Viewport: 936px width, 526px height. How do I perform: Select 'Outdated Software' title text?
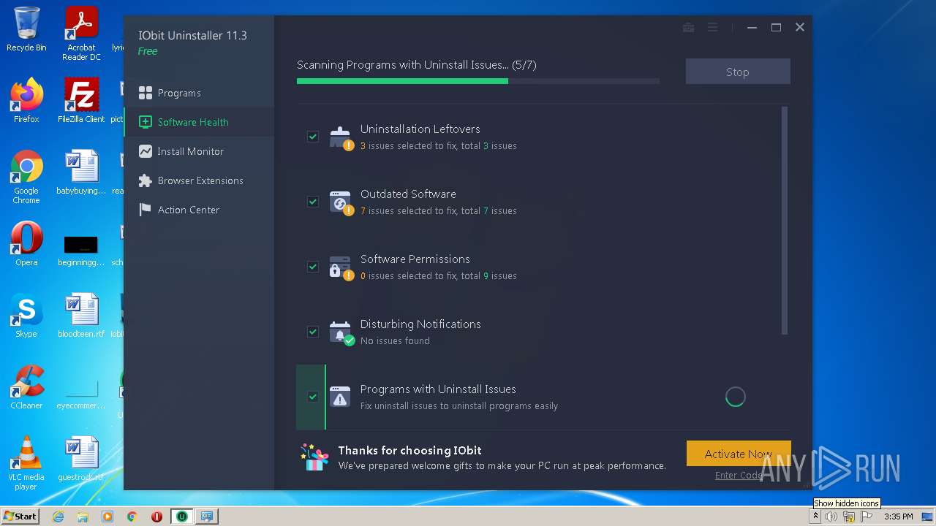408,194
